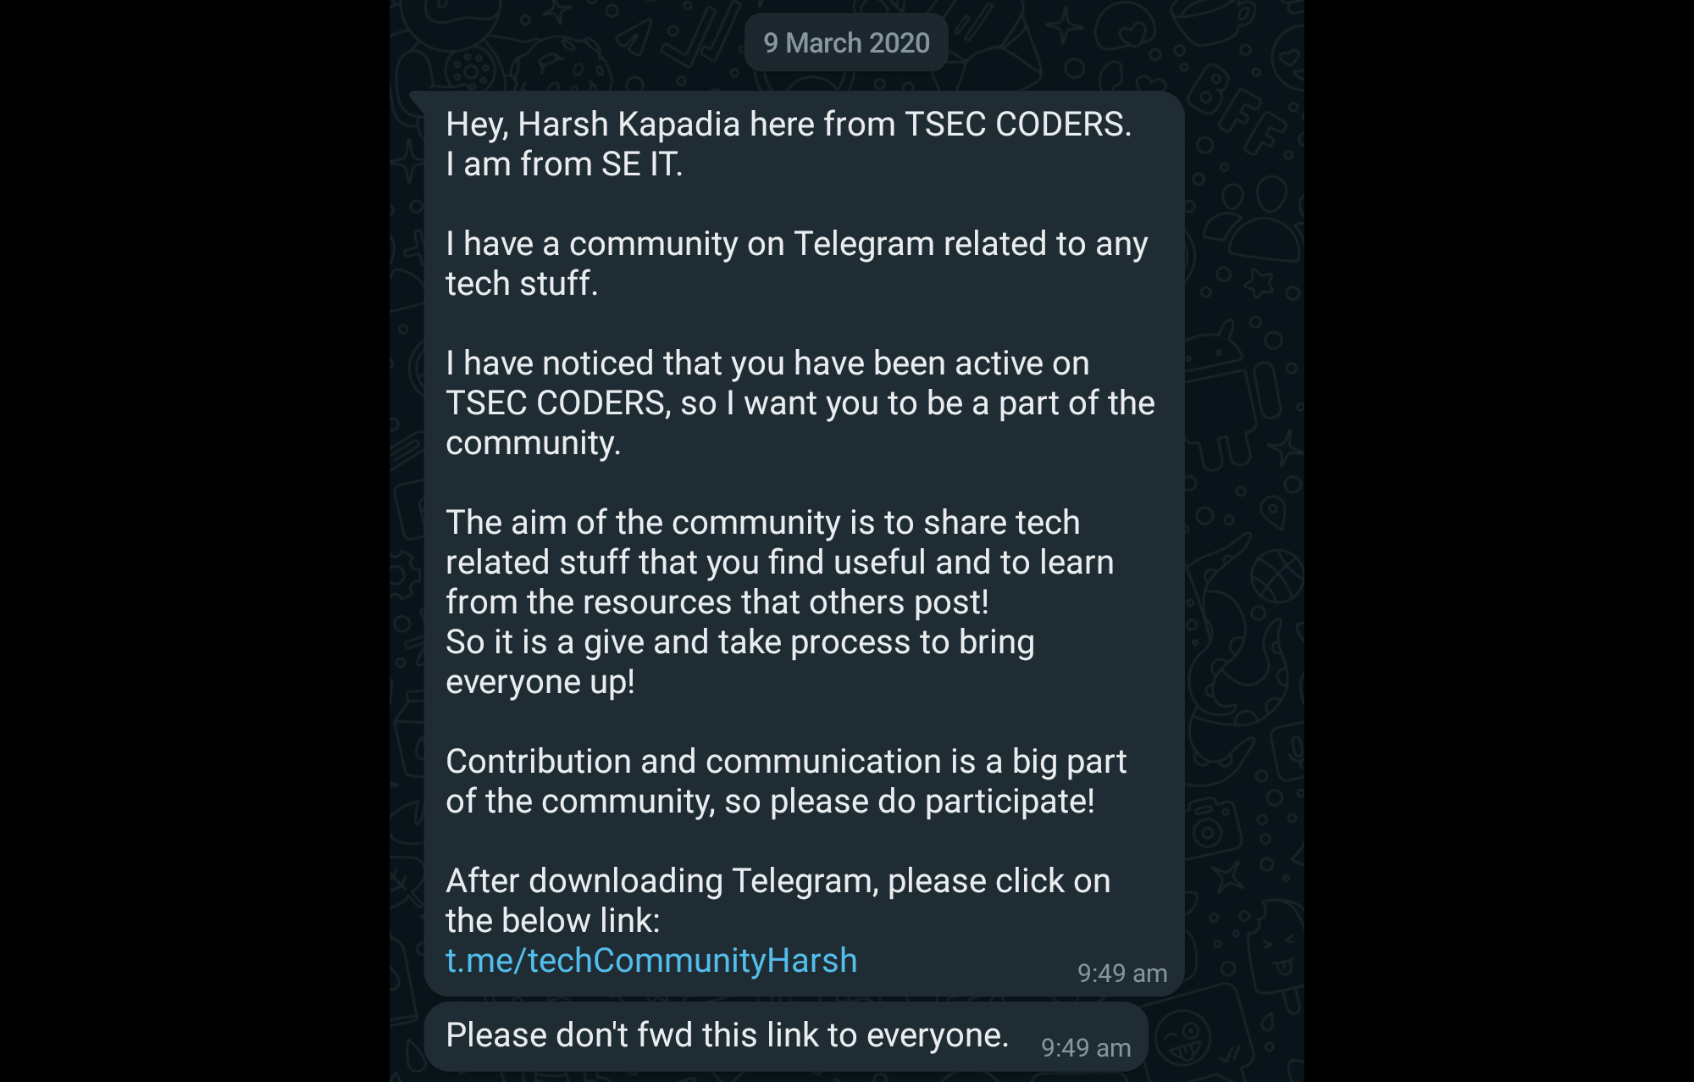This screenshot has height=1082, width=1694.
Task: Click the small star doodle on the right wallpaper
Action: click(x=1258, y=281)
